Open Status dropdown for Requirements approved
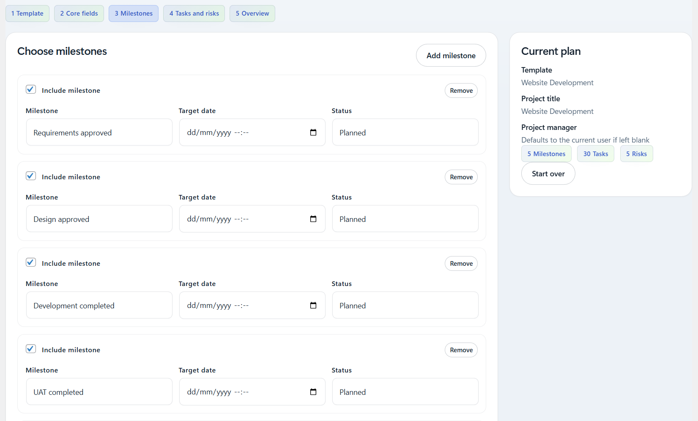 (x=405, y=132)
